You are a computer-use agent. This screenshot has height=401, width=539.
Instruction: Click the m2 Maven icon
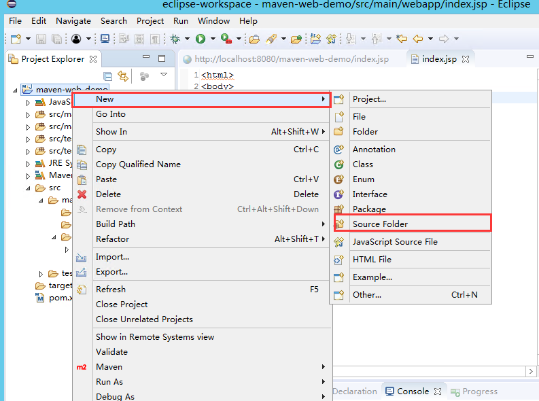pos(82,367)
